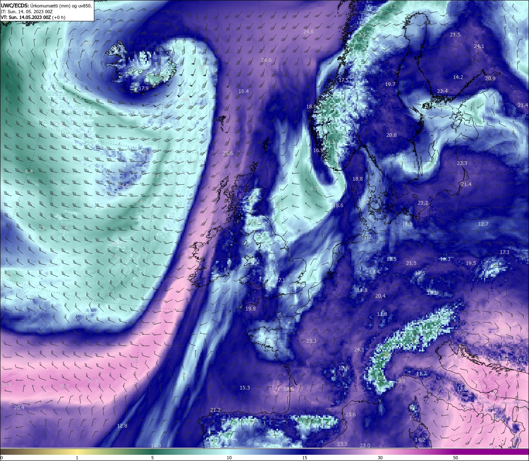Viewport: 529px width, 461px height.
Task: Click legend tick label 15
Action: [305, 458]
